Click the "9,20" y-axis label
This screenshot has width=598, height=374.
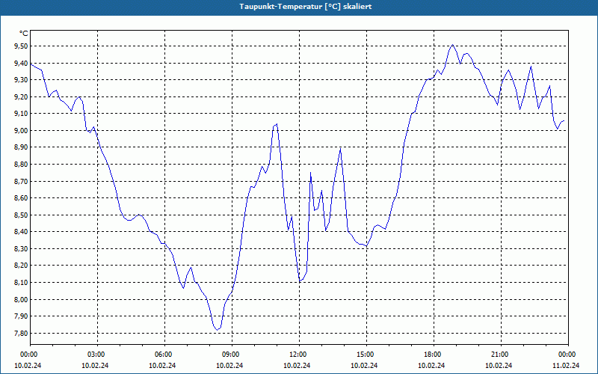pyautogui.click(x=22, y=97)
